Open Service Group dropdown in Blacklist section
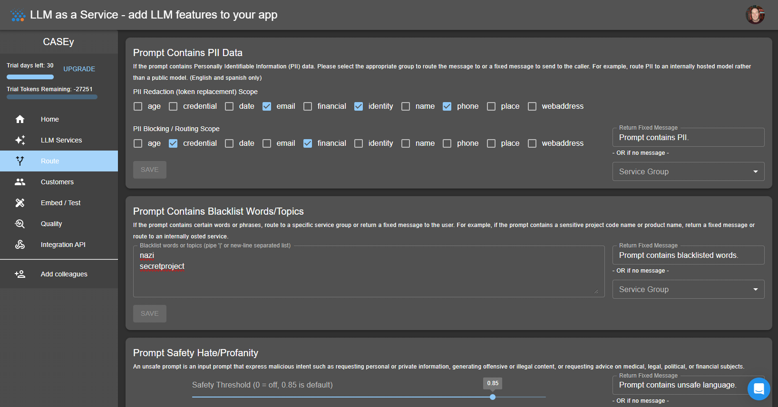 (x=689, y=289)
